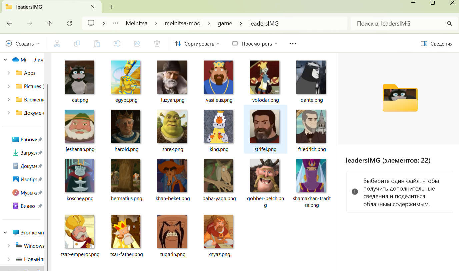Click the This PC monitor icon in address bar
The width and height of the screenshot is (459, 271).
coord(91,23)
